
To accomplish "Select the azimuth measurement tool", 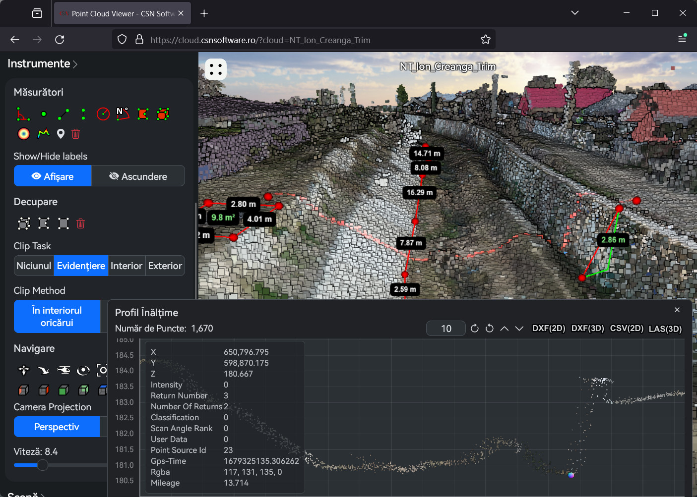I will tap(123, 113).
